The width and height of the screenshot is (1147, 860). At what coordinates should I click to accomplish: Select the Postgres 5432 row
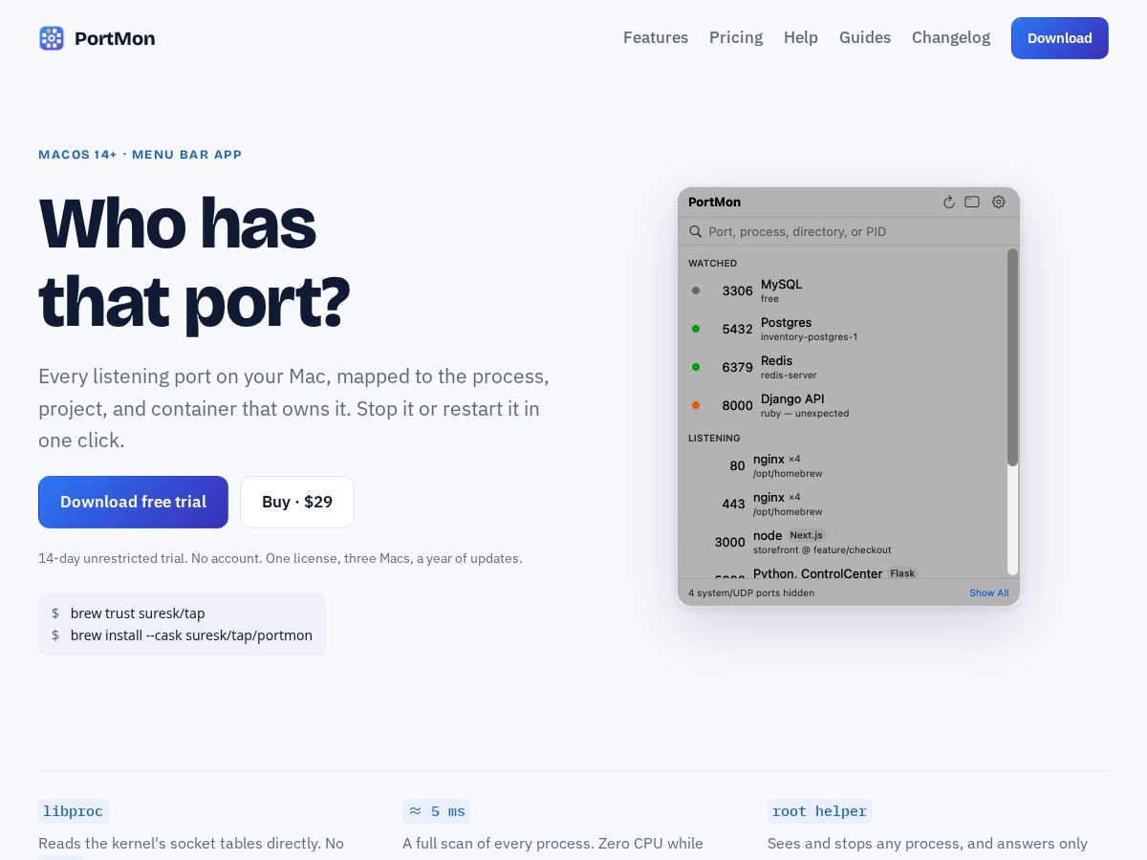pos(842,329)
